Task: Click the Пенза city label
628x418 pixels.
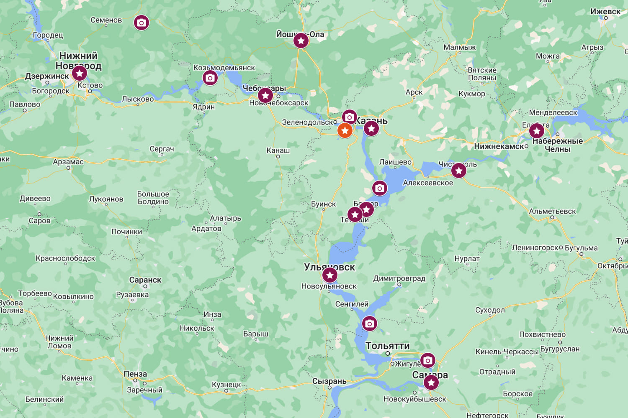Action: [135, 374]
